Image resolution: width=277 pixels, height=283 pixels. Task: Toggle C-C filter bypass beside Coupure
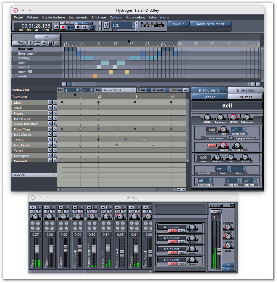(212, 146)
